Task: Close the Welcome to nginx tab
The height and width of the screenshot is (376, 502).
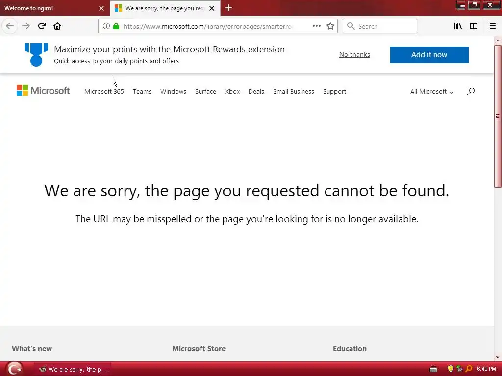Action: (x=101, y=8)
